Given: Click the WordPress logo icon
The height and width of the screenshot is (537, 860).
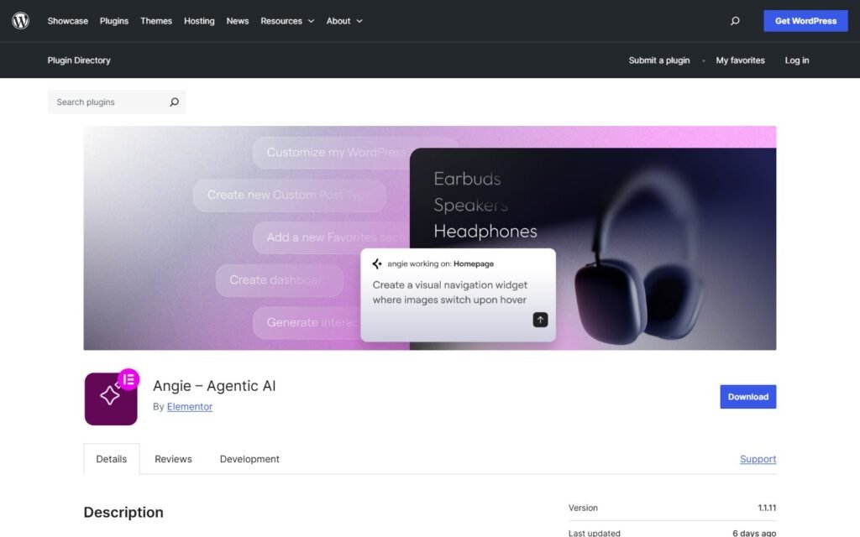Looking at the screenshot, I should (20, 21).
